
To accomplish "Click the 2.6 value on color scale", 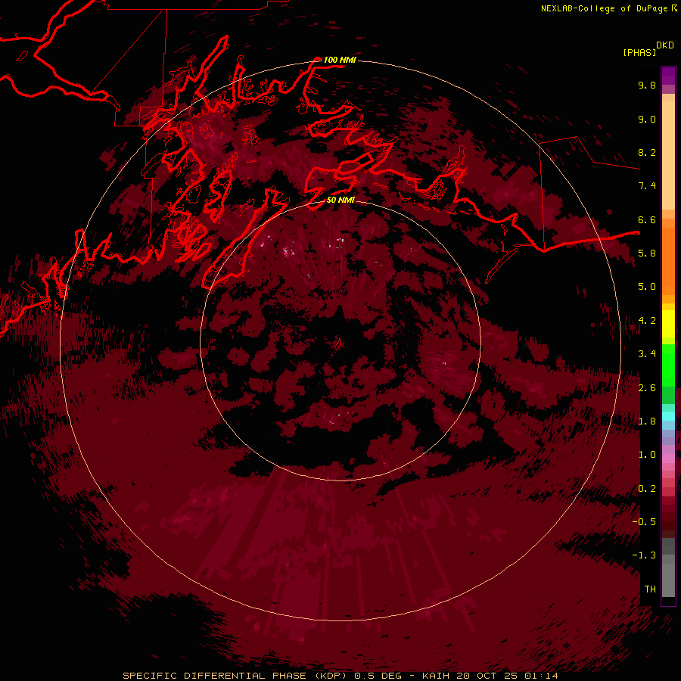I will [x=647, y=388].
